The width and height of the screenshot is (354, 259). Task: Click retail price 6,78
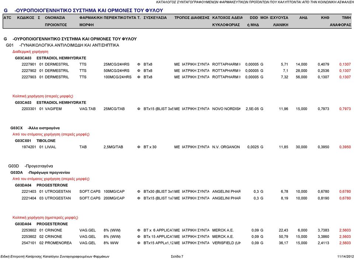(x=284, y=192)
